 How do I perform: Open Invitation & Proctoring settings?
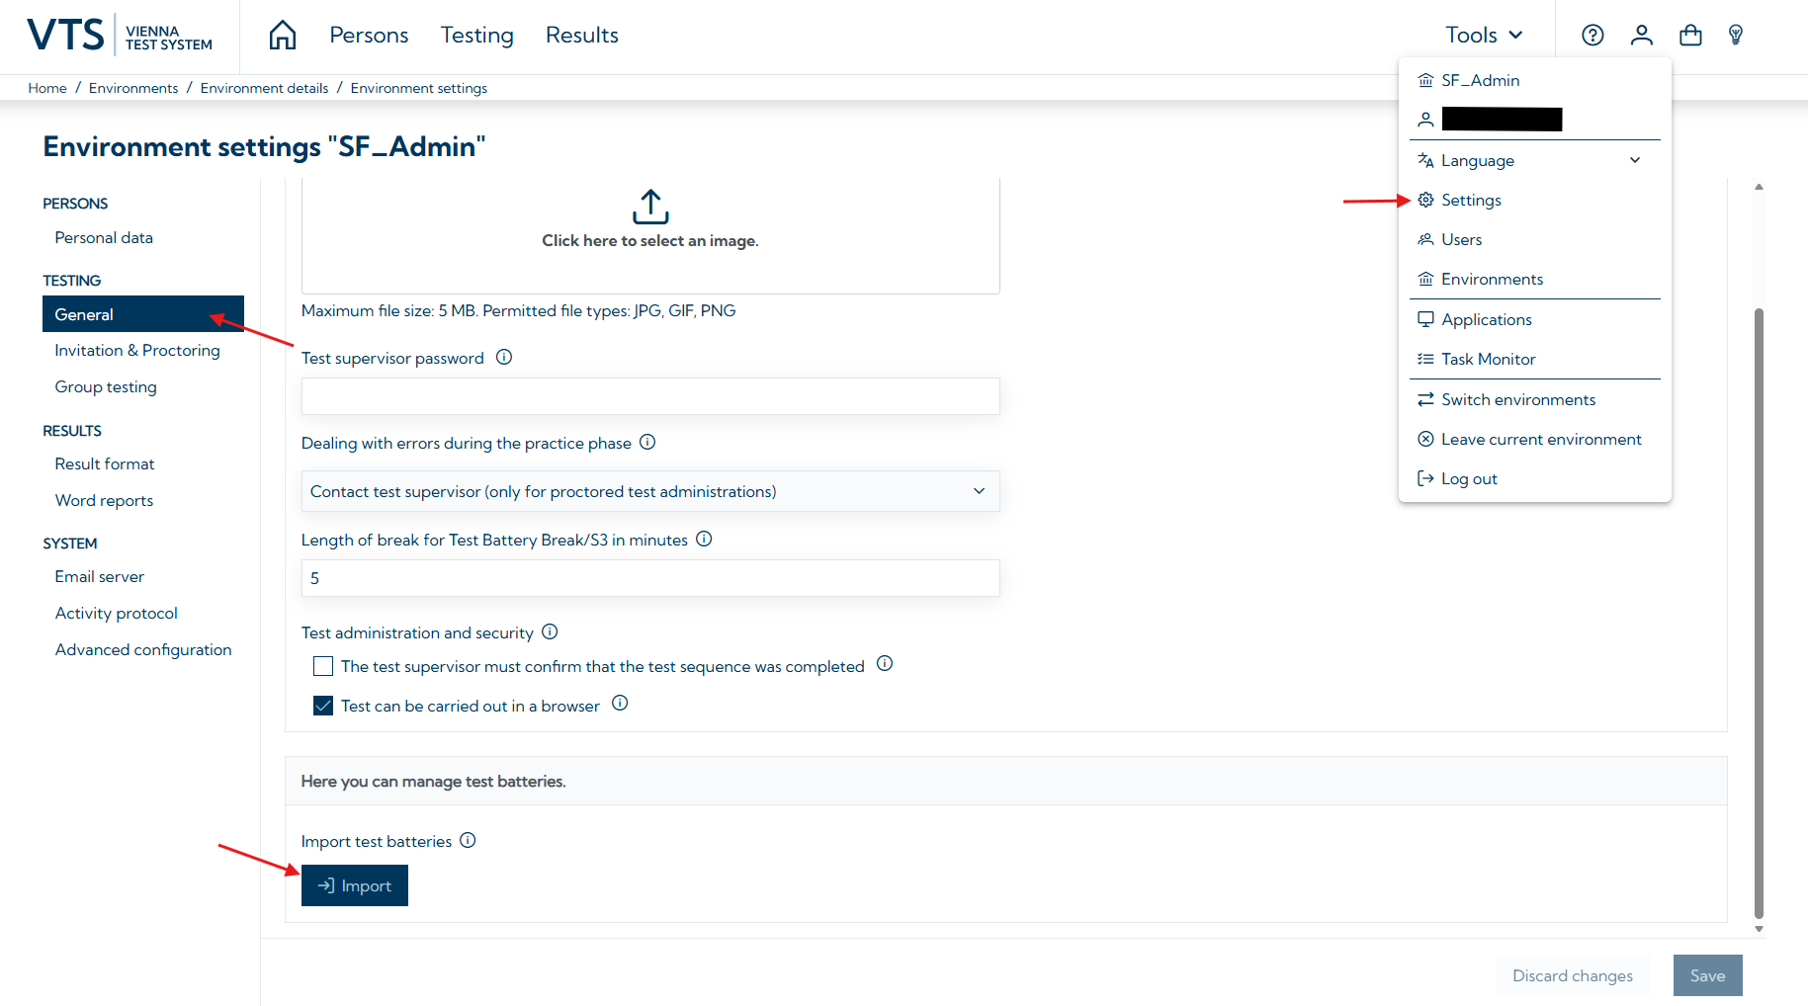click(x=137, y=350)
